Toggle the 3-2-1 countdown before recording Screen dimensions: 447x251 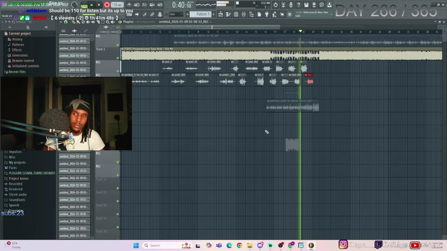(x=144, y=5)
